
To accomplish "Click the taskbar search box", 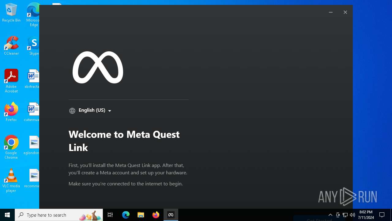I will click(x=59, y=215).
